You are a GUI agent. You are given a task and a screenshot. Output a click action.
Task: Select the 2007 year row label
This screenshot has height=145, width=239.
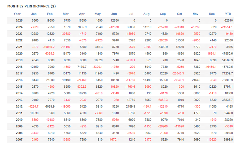(19, 139)
